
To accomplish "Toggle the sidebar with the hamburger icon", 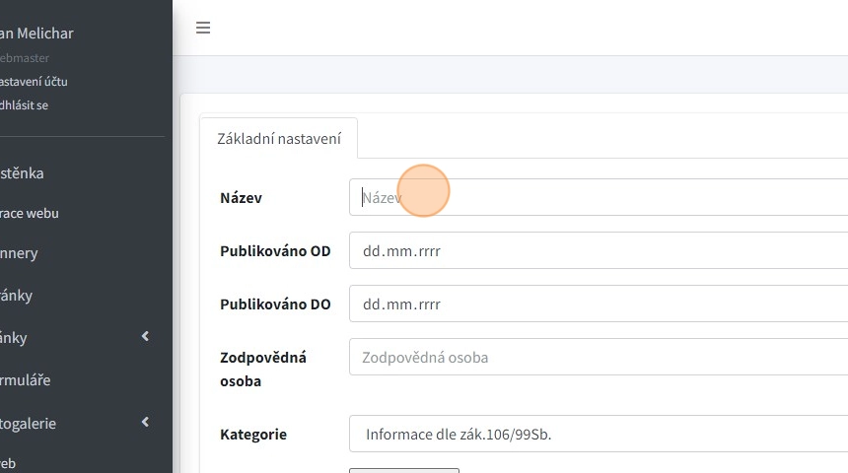I will tap(203, 28).
